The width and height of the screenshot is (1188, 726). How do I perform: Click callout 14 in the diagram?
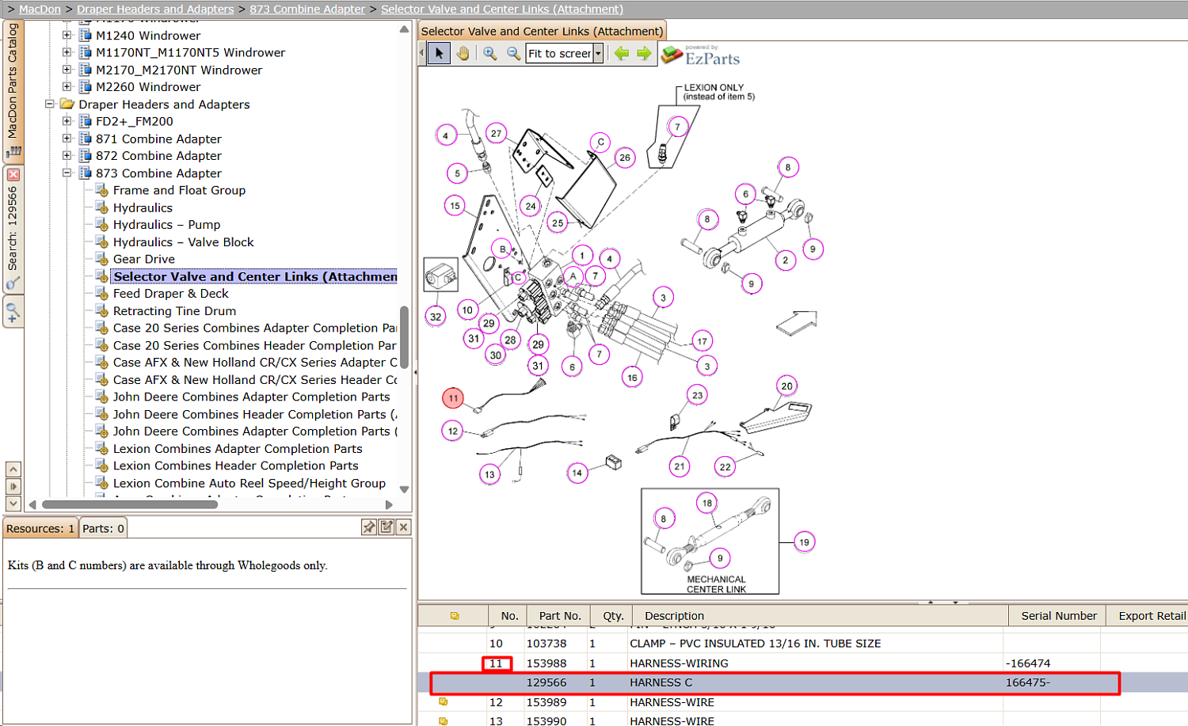(x=577, y=473)
